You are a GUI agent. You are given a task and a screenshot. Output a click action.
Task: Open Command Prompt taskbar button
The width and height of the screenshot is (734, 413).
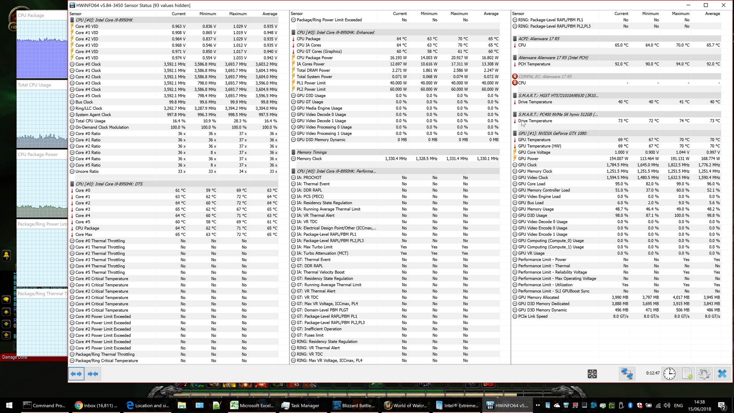click(44, 405)
